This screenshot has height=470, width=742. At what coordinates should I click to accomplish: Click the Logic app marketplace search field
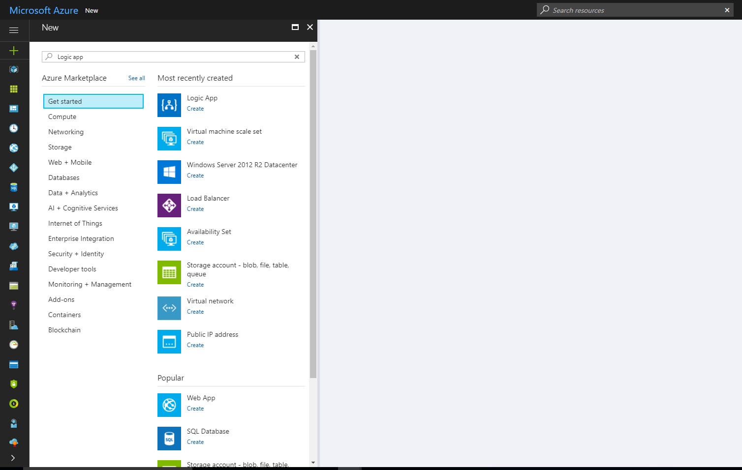(173, 57)
